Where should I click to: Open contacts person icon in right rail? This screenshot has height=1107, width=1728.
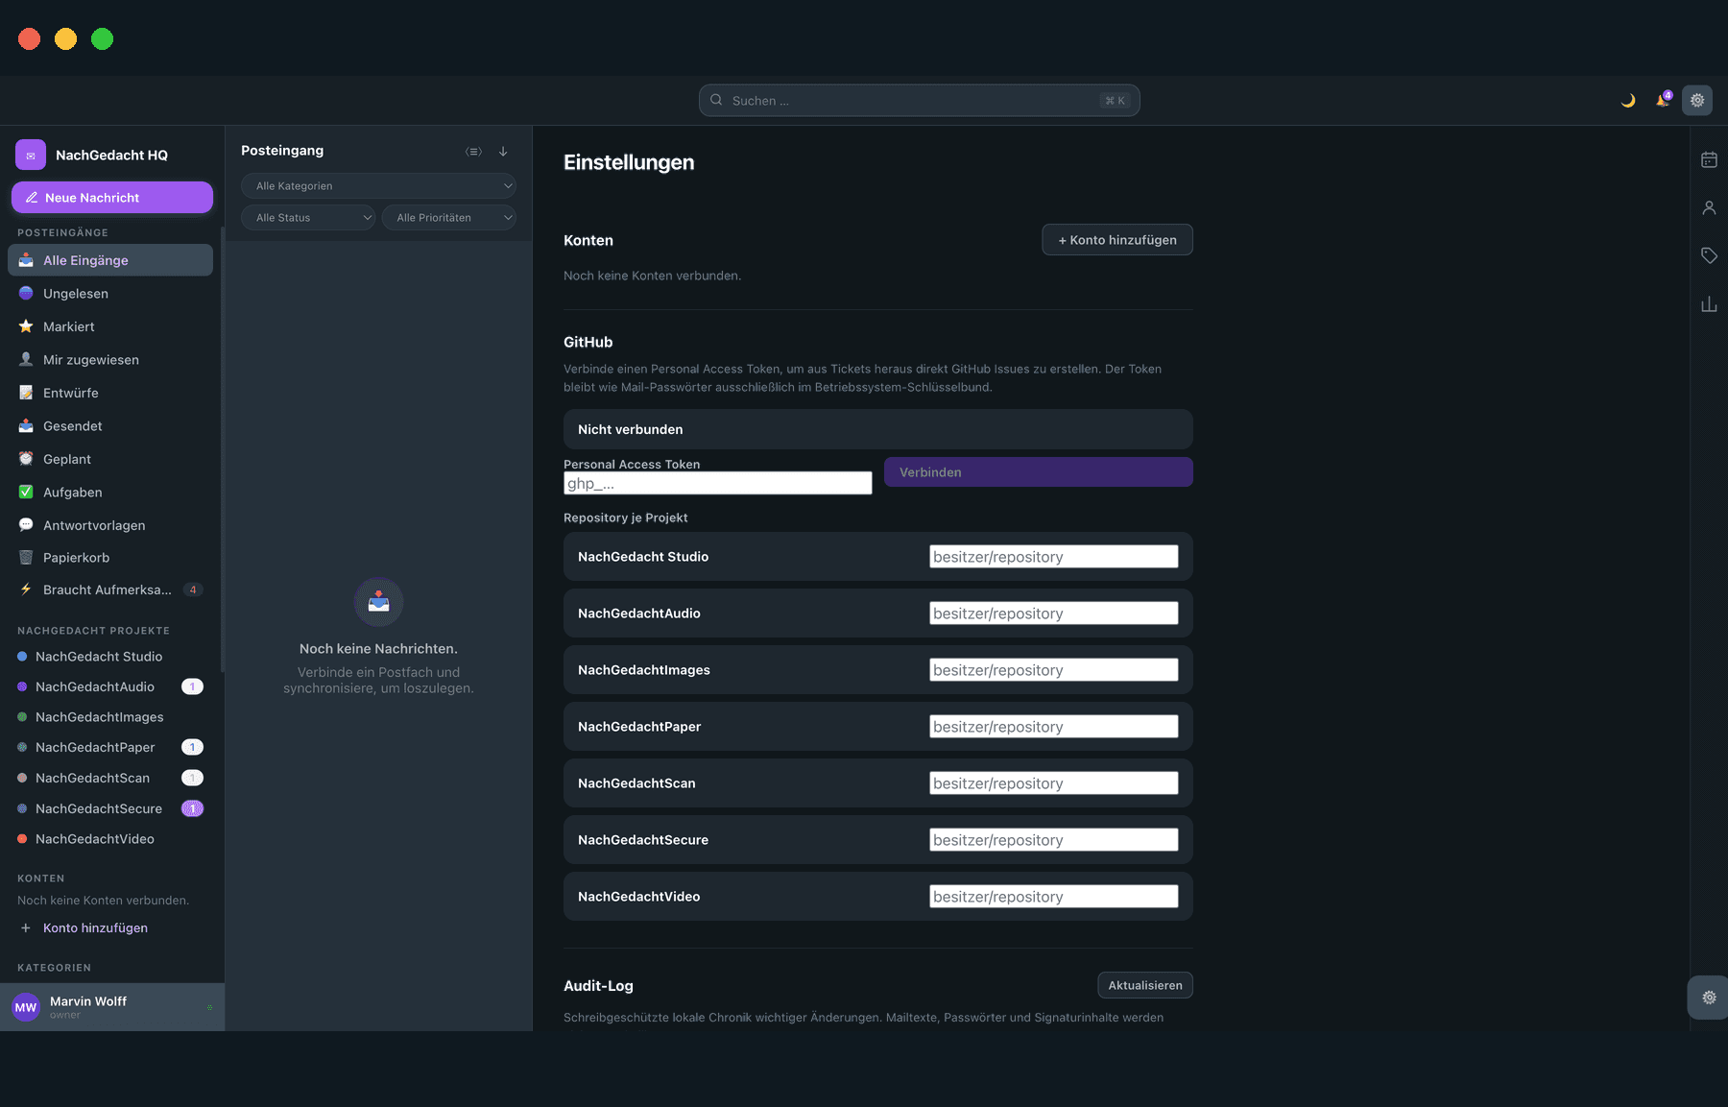1709,207
